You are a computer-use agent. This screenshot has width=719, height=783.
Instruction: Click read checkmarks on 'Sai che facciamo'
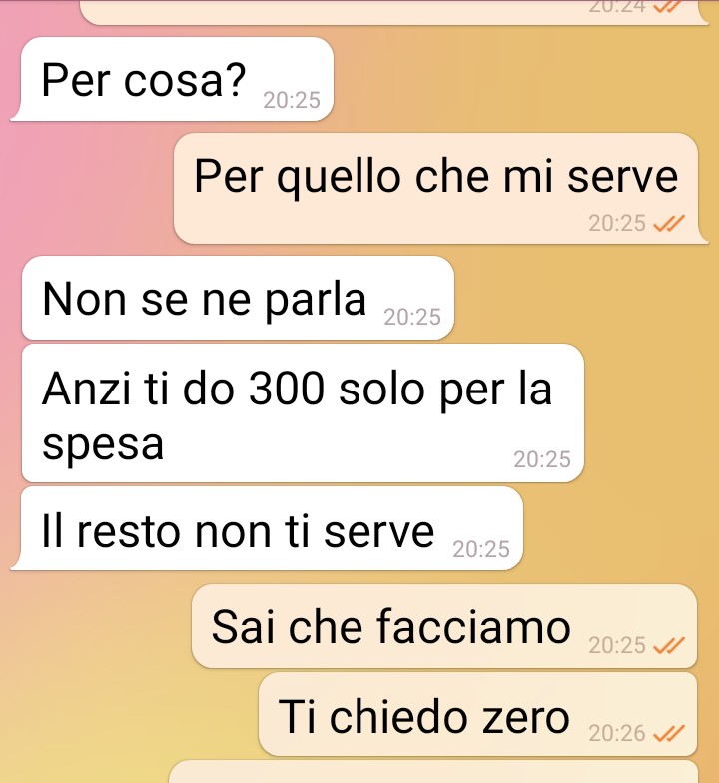(669, 645)
